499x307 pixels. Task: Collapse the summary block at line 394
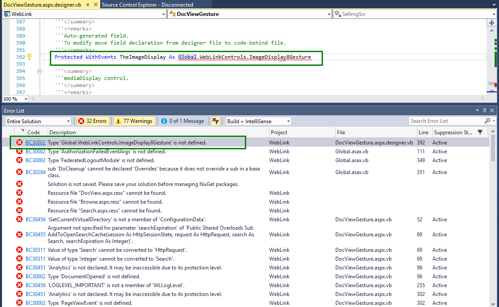39,71
